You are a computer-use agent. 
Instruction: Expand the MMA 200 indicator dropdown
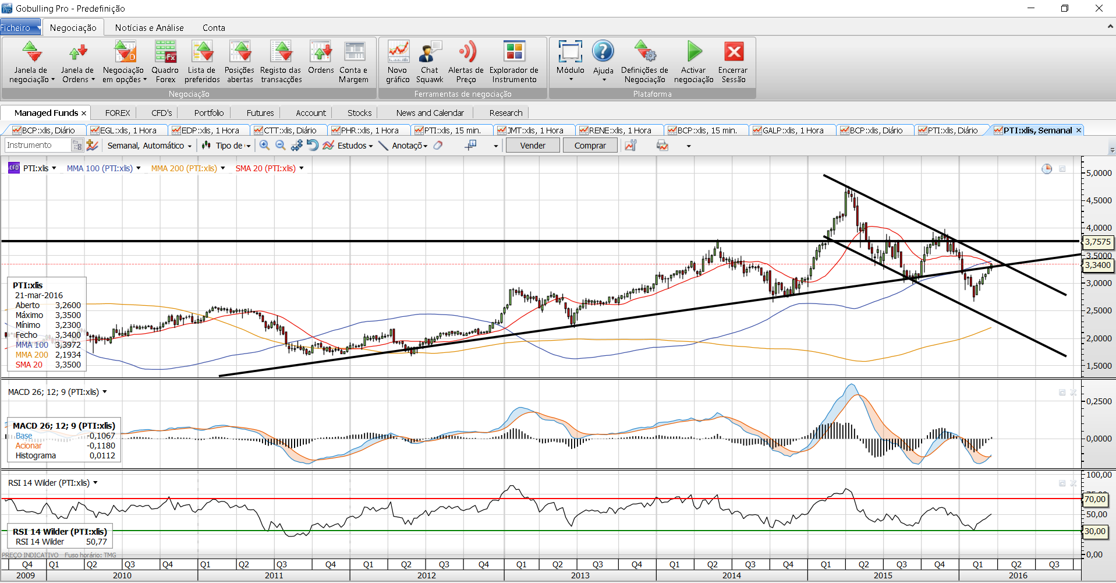(223, 168)
